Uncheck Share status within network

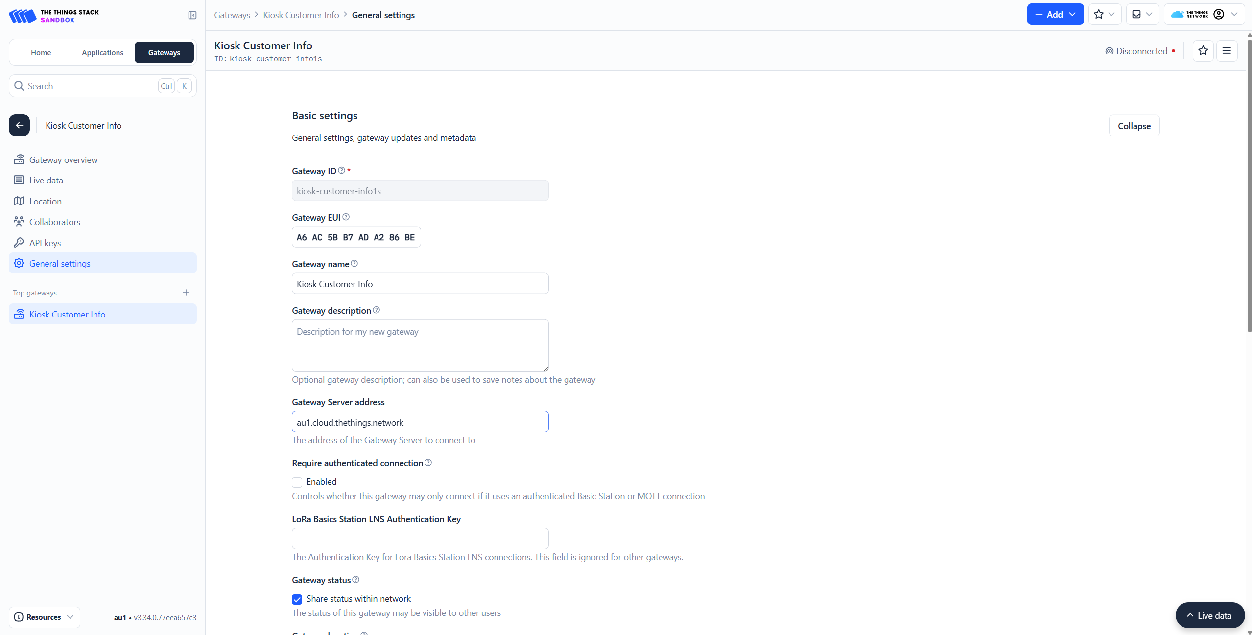coord(297,599)
